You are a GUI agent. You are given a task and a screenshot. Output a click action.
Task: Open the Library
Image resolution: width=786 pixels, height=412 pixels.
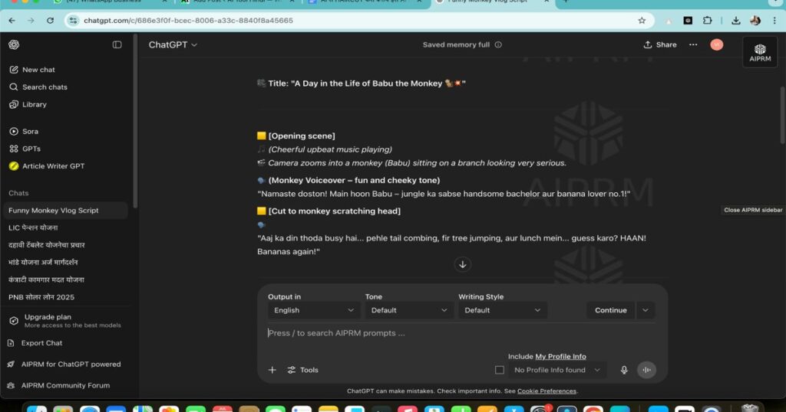[28, 104]
